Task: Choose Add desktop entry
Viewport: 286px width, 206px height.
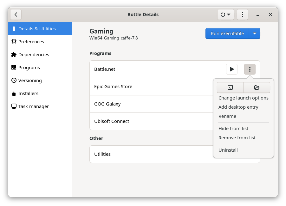Action: pyautogui.click(x=238, y=107)
